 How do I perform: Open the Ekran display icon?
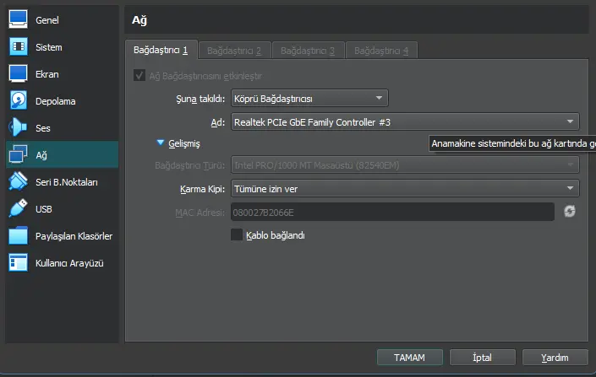tap(19, 74)
